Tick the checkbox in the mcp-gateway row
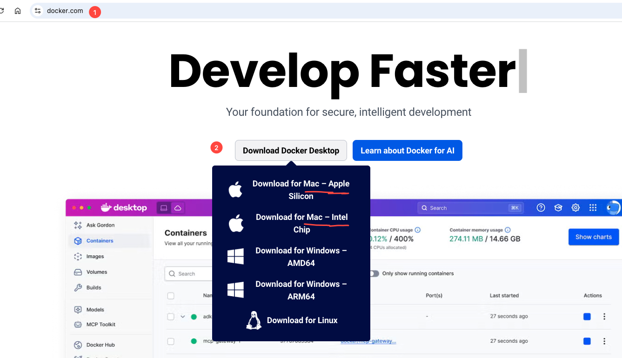The width and height of the screenshot is (622, 358). 171,341
